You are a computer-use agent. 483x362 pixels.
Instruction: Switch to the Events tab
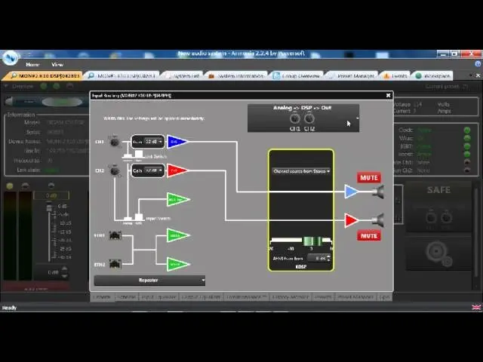click(395, 75)
